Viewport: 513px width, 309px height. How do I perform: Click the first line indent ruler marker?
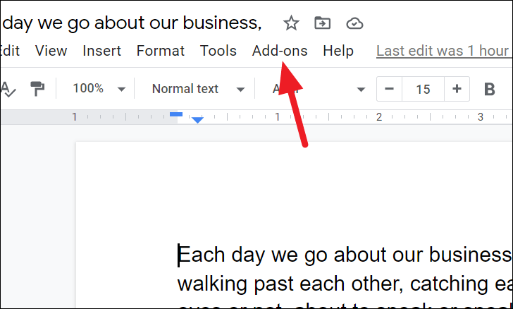point(176,114)
